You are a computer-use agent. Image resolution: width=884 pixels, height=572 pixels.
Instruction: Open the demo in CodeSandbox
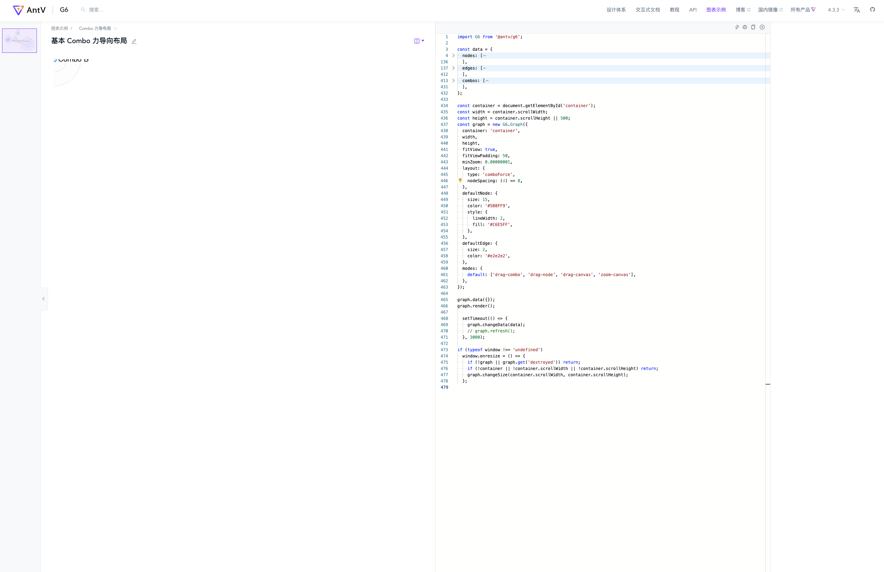[744, 27]
